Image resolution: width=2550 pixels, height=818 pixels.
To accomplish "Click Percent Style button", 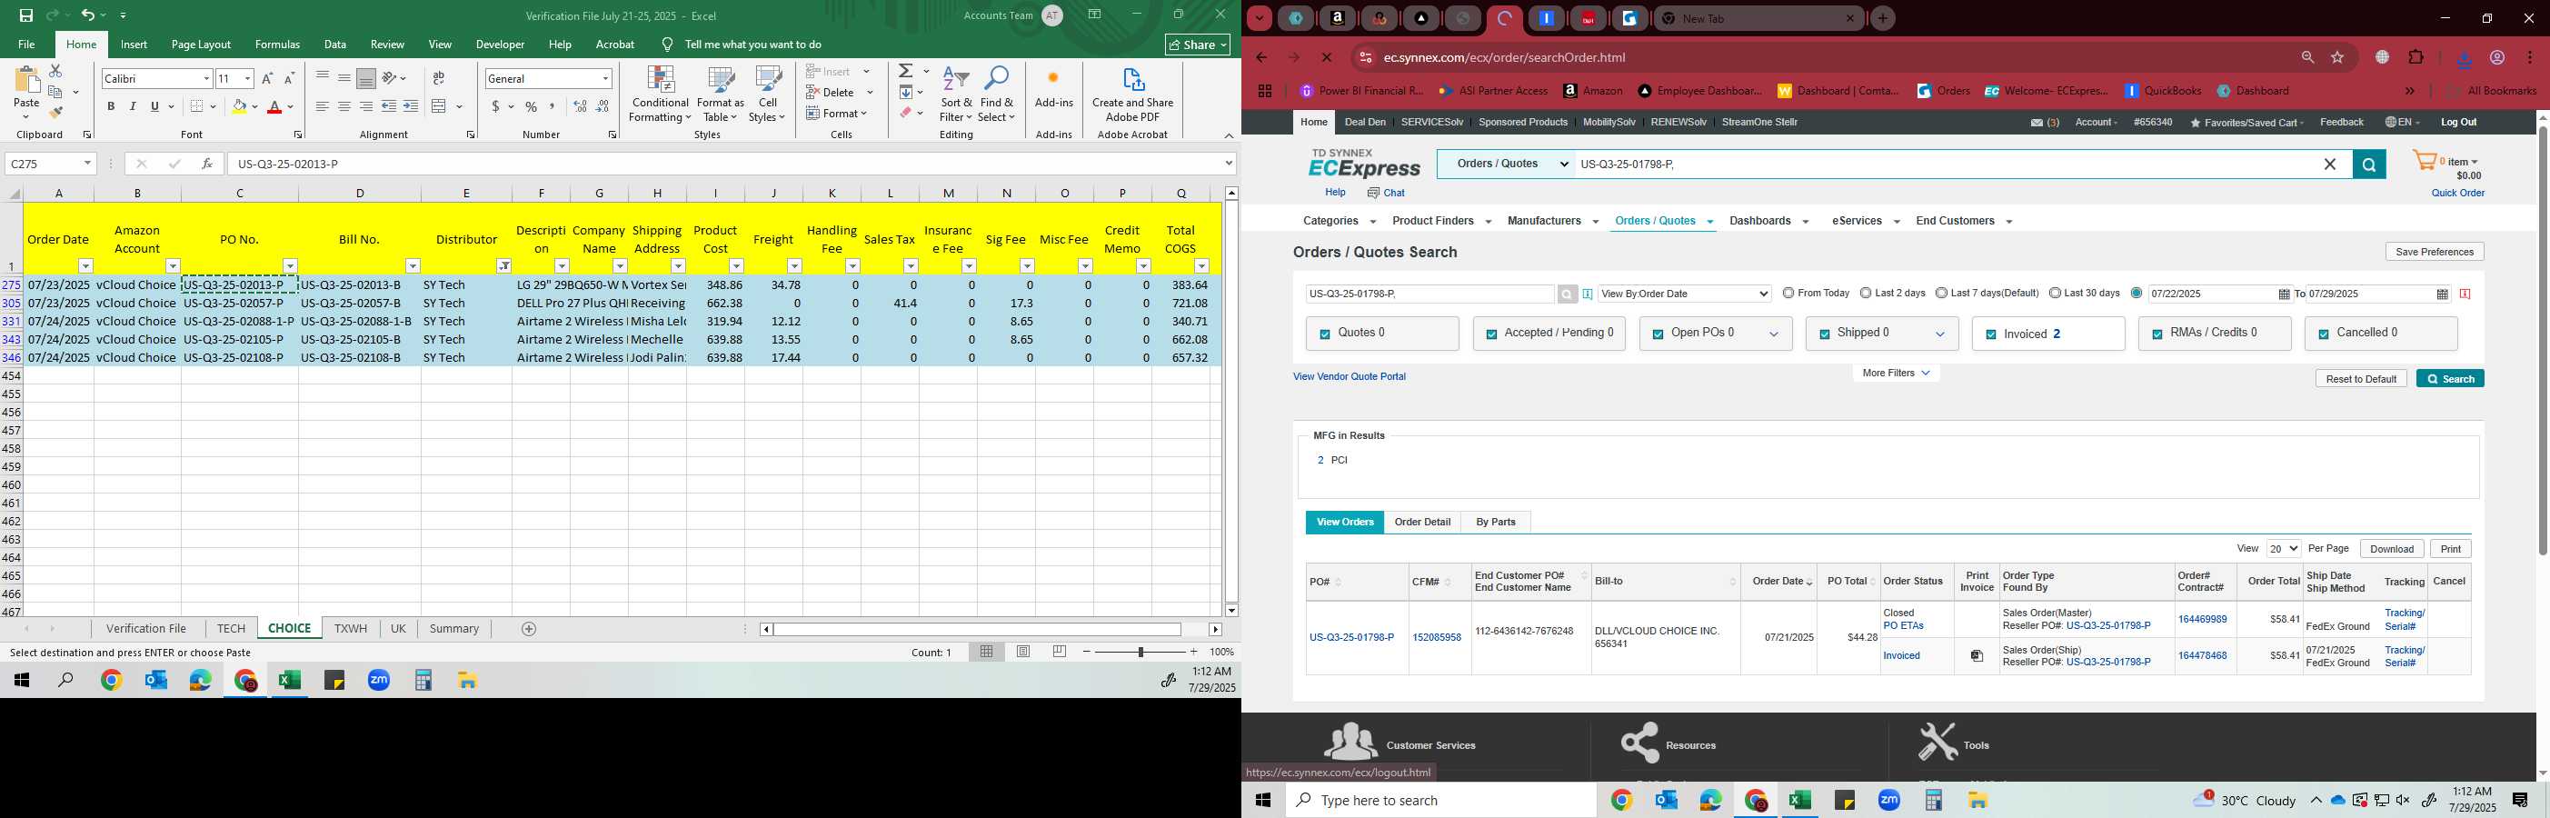I will [x=532, y=106].
